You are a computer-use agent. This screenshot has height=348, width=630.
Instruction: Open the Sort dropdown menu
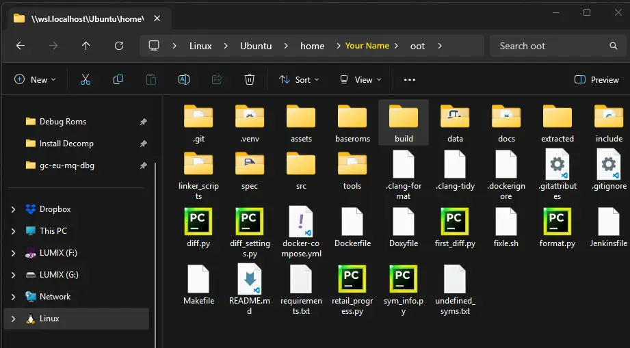click(300, 79)
